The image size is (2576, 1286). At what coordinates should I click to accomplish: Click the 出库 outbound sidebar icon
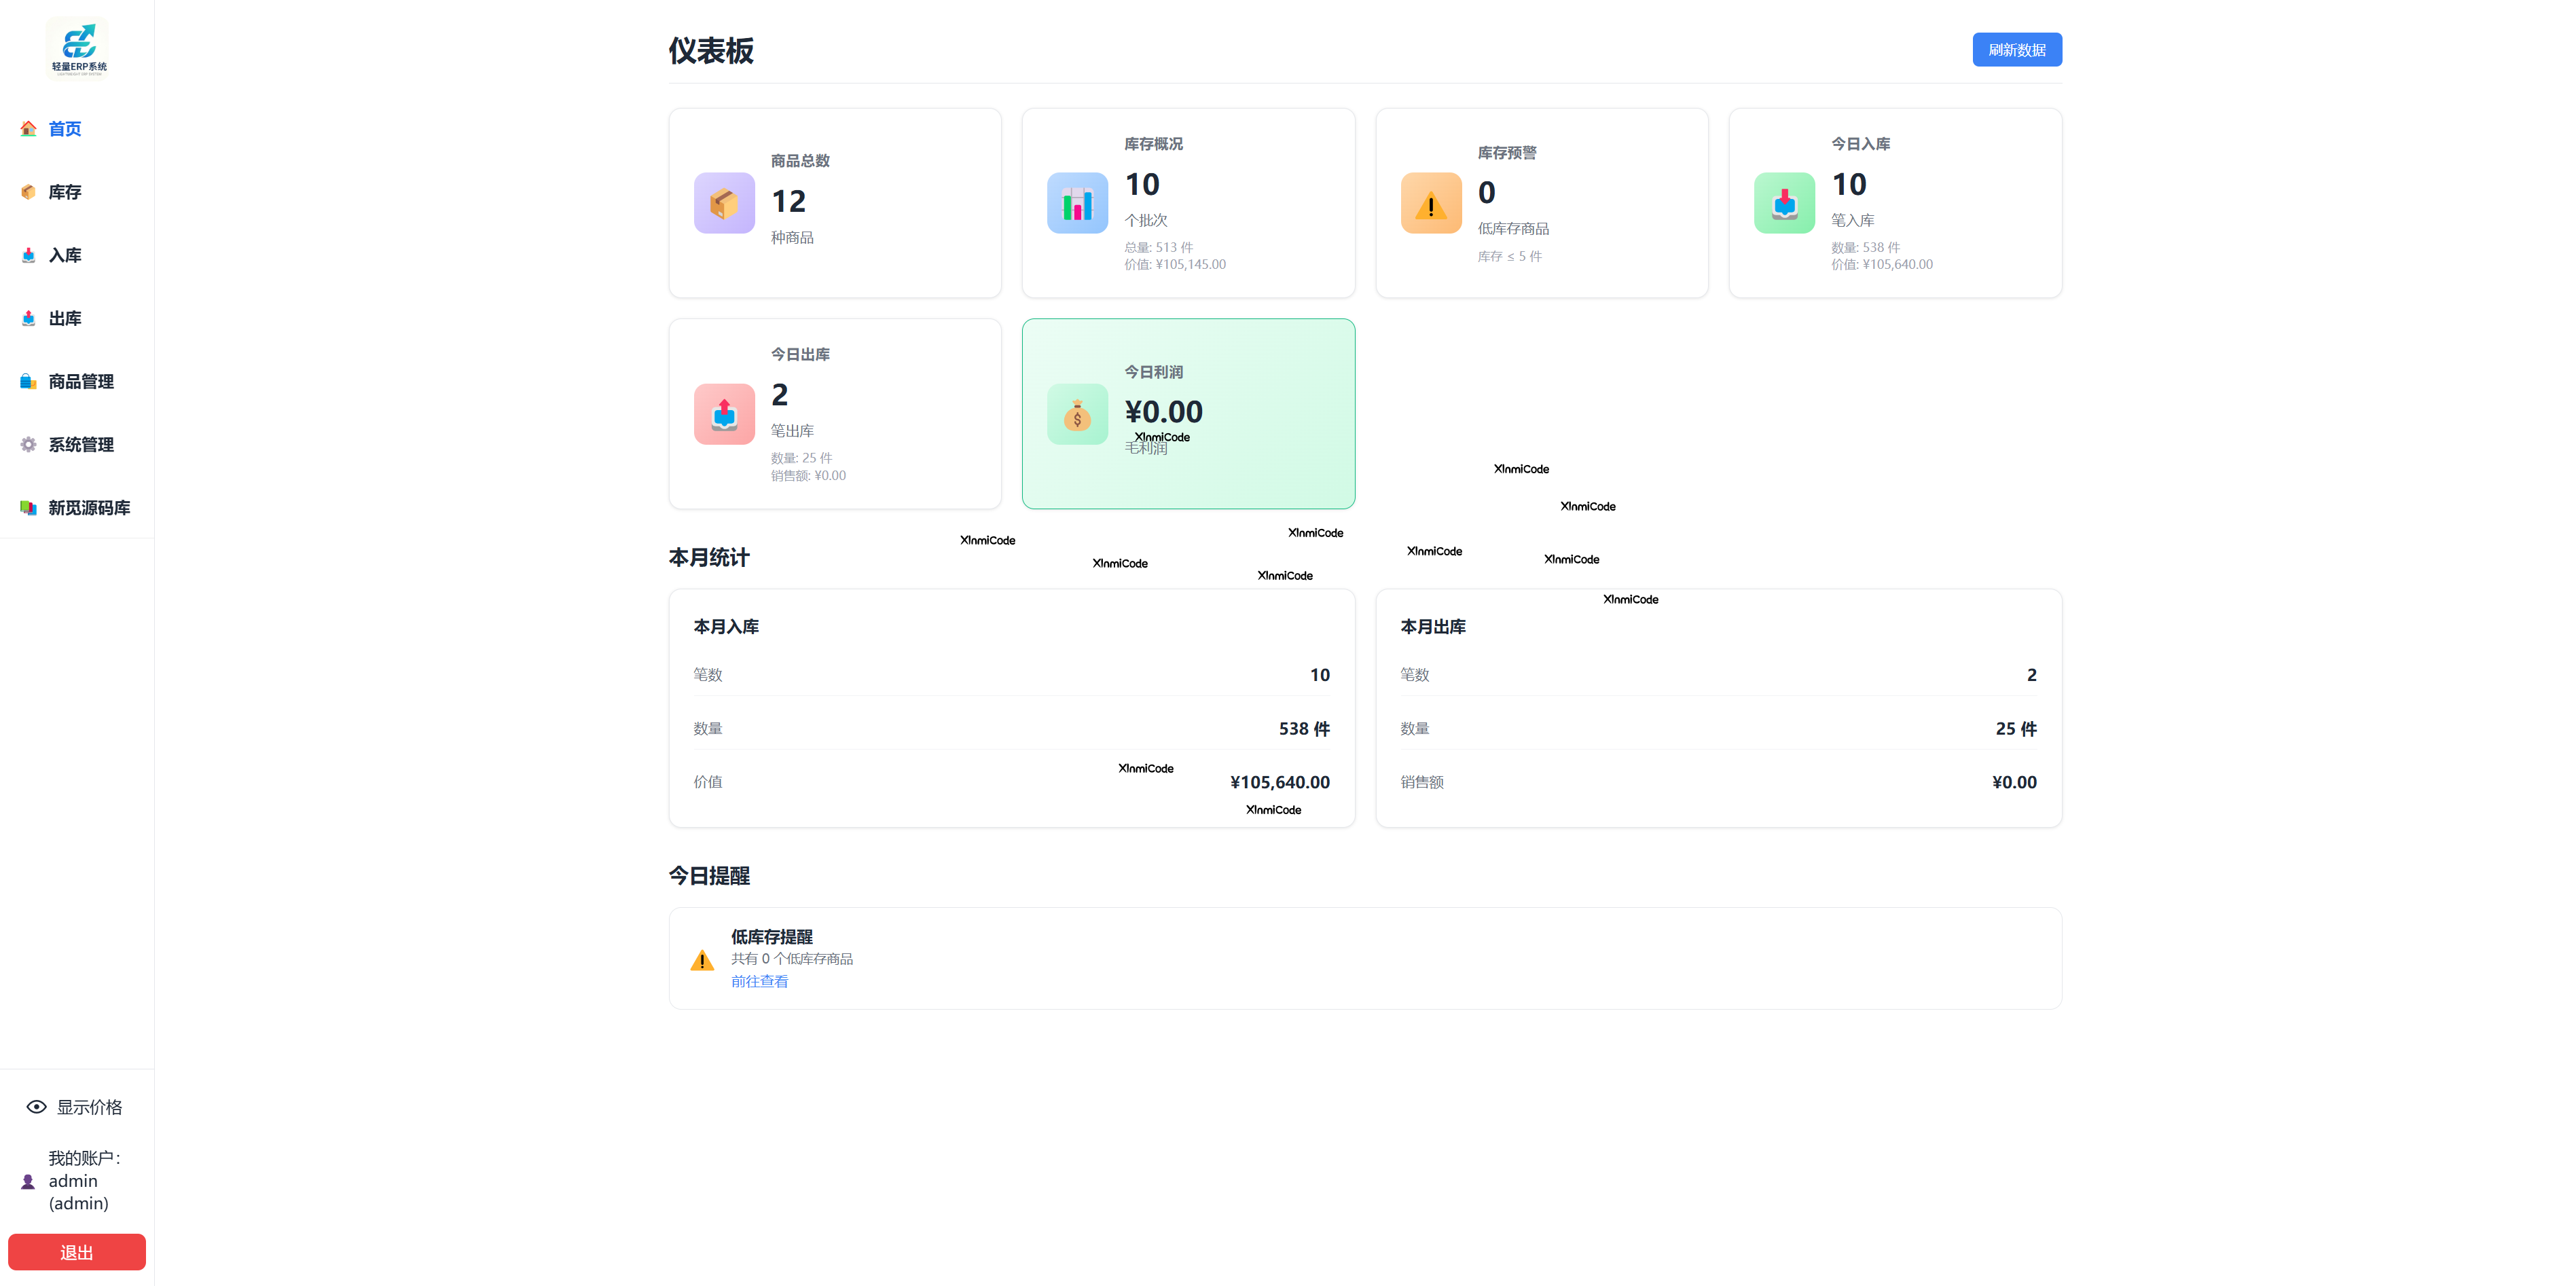[28, 318]
